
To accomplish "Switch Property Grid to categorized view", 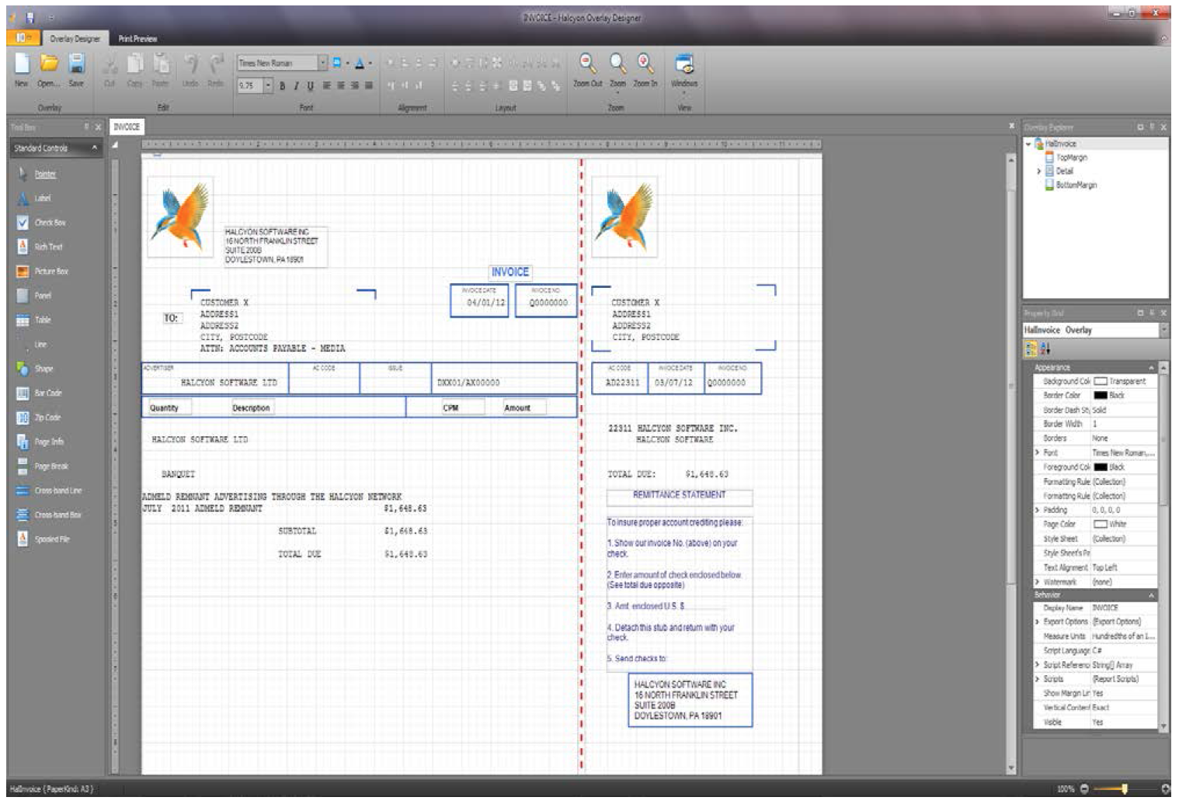I will tap(1031, 349).
